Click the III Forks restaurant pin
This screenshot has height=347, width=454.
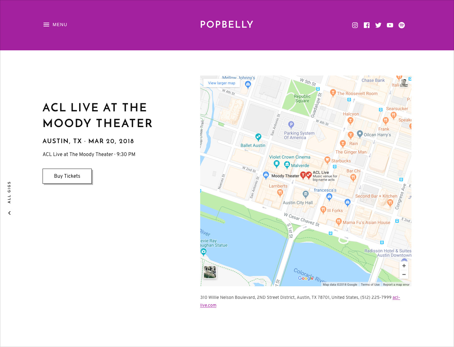(x=323, y=210)
